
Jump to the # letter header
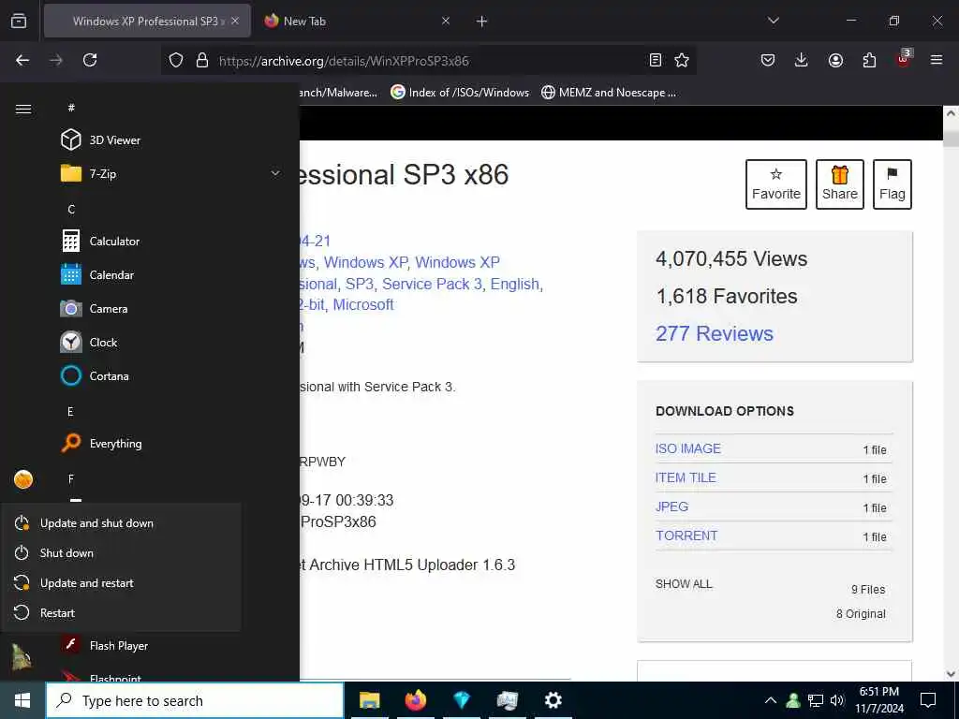tap(71, 108)
